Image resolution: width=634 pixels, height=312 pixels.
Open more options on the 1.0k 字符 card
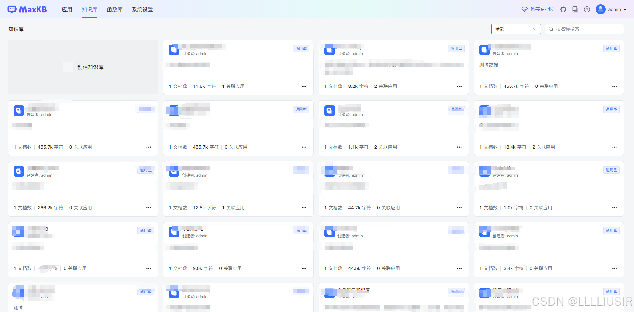pyautogui.click(x=615, y=208)
